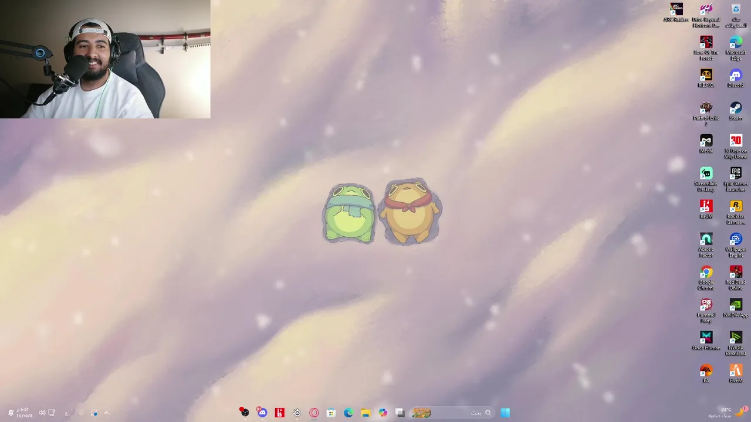This screenshot has height=422, width=751.
Task: Open the weather widget showing 23°C
Action: tap(728, 412)
